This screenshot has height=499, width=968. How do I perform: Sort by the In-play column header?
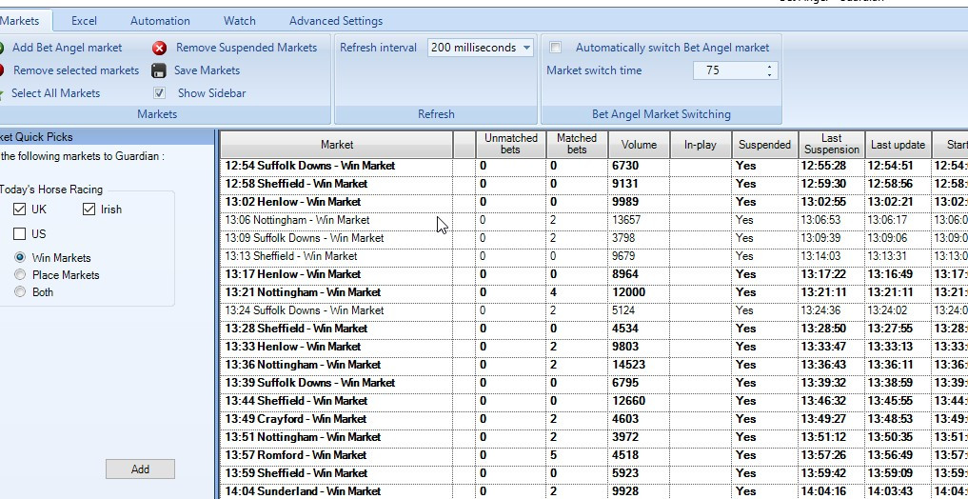point(701,145)
